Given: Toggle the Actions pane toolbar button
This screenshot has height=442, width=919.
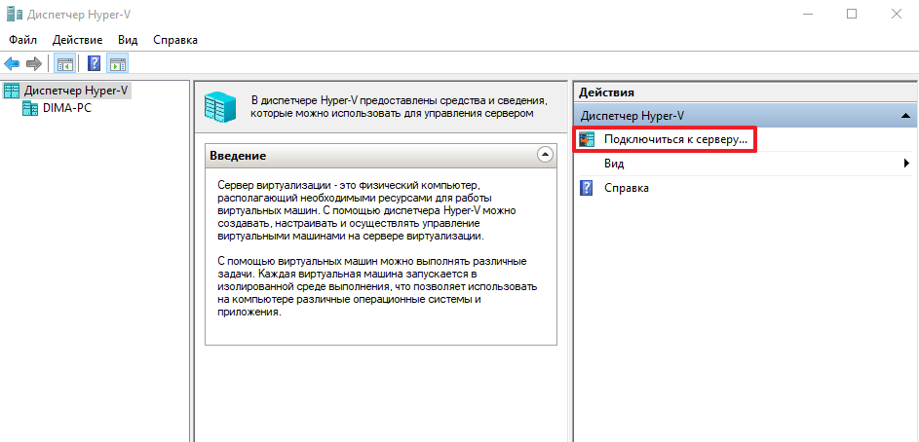Looking at the screenshot, I should pyautogui.click(x=118, y=64).
